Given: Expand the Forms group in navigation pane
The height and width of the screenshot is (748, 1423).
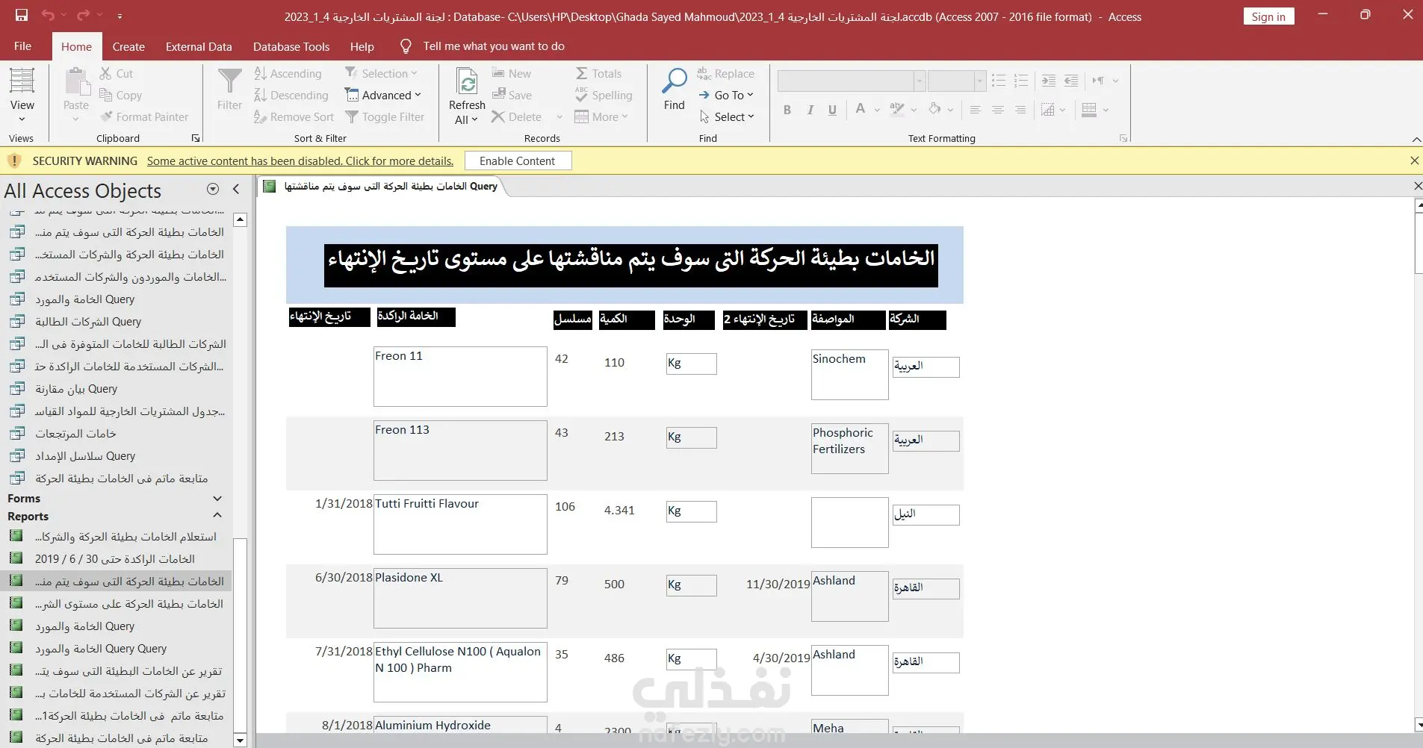Looking at the screenshot, I should pyautogui.click(x=217, y=498).
